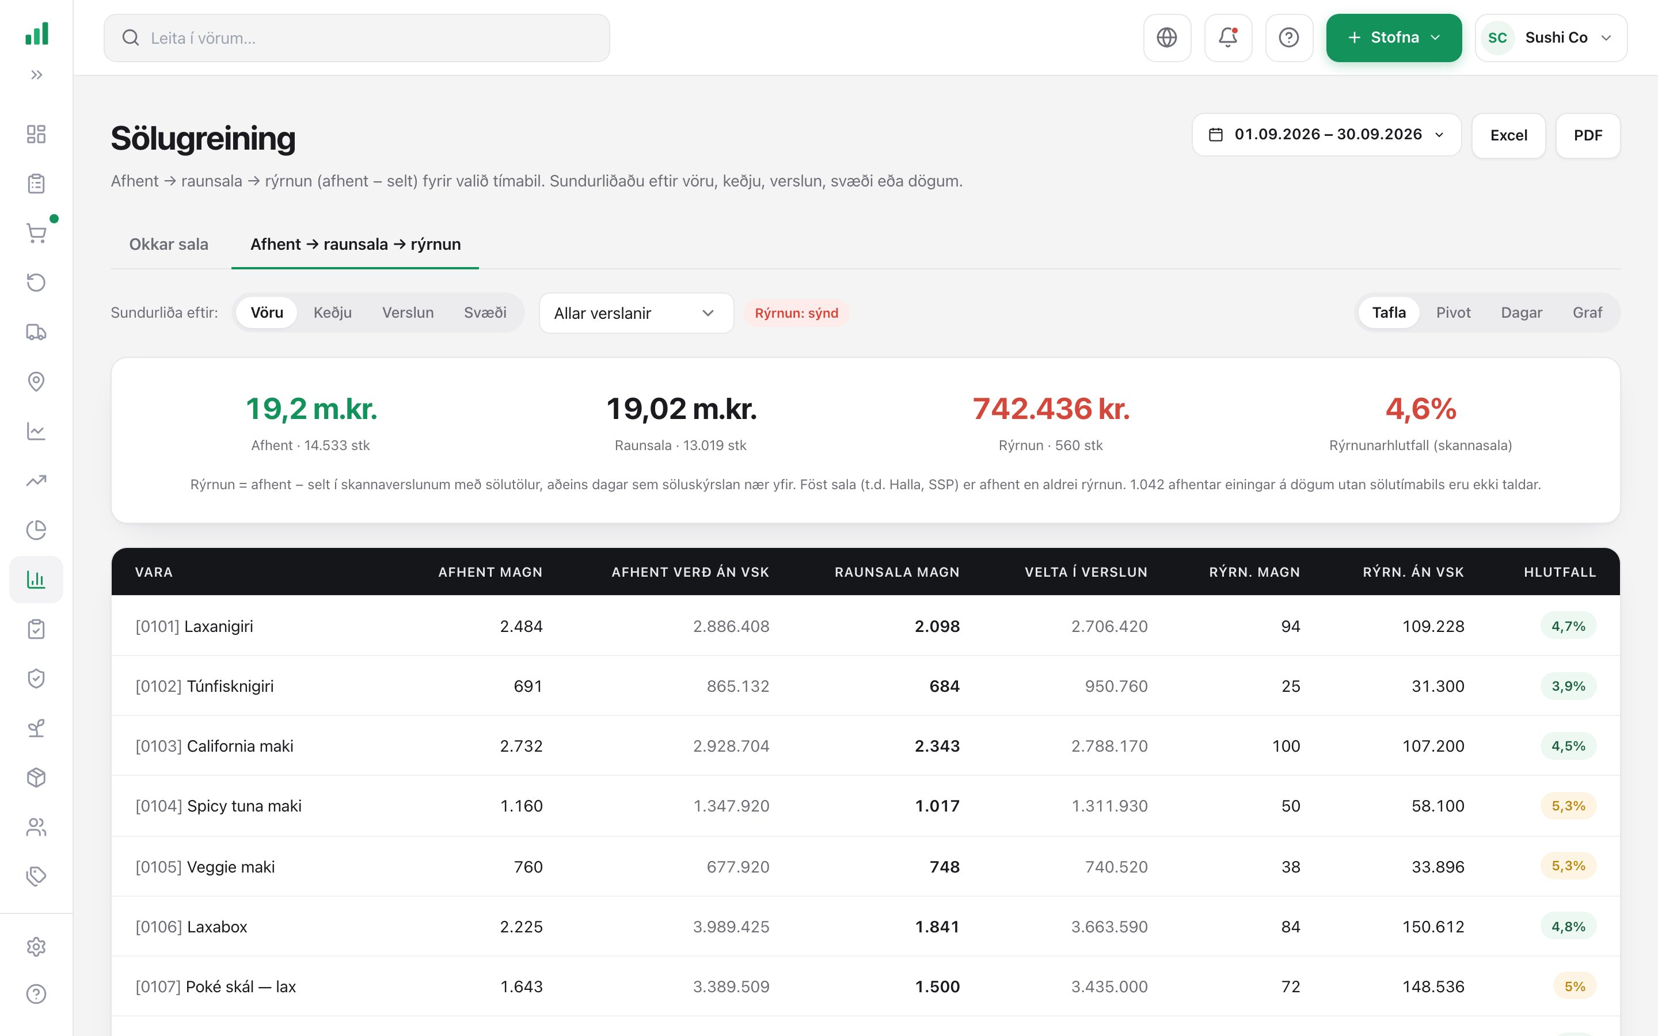The height and width of the screenshot is (1036, 1658).
Task: Group by Verslun
Action: [x=408, y=313]
